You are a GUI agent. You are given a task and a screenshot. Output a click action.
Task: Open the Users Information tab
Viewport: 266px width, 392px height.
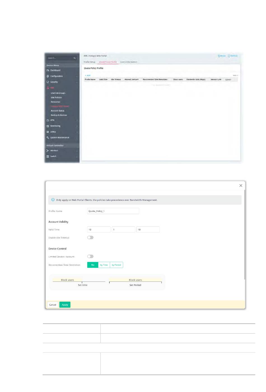[129, 62]
